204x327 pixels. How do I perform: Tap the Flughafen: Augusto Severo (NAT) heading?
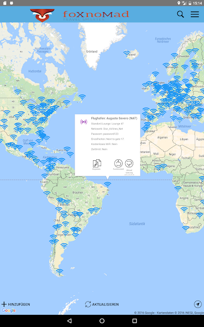coord(114,118)
